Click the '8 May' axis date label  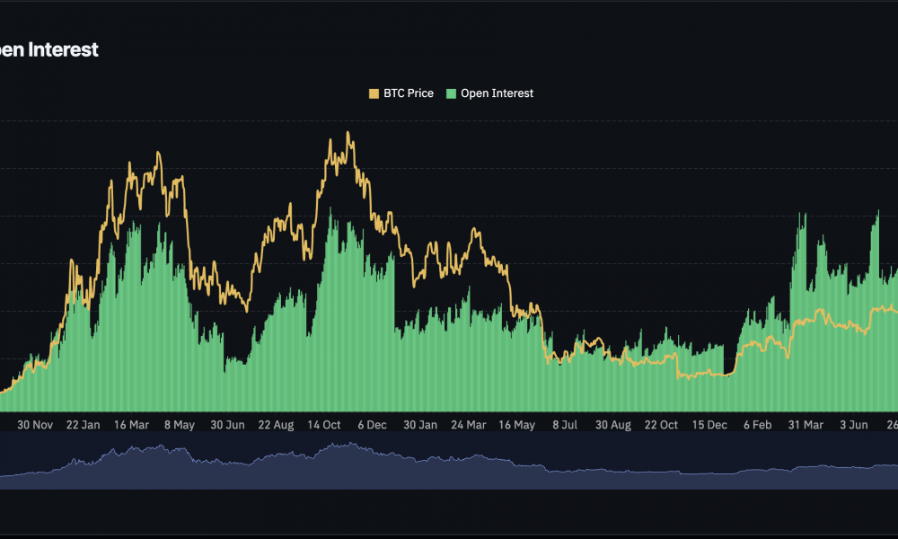(x=180, y=425)
